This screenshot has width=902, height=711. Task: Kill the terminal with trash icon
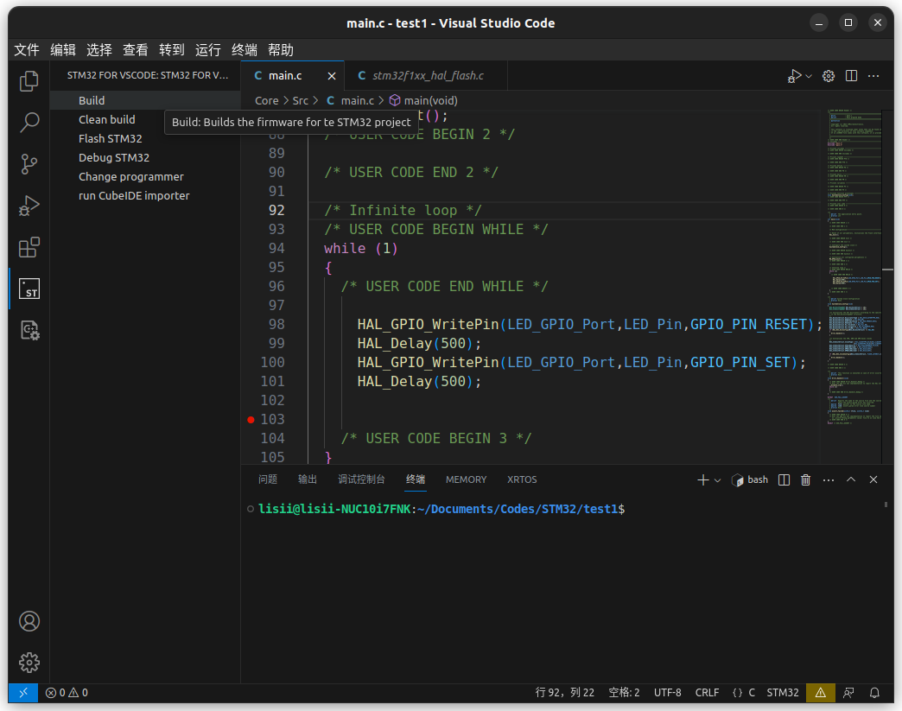point(805,479)
